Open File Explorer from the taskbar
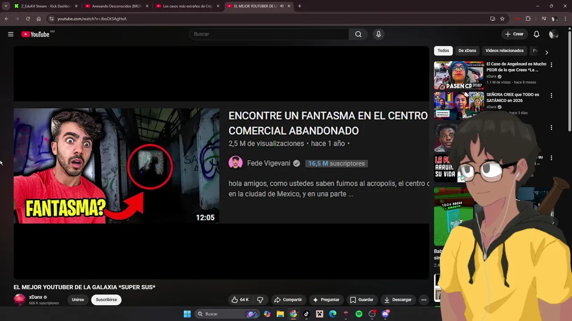The height and width of the screenshot is (321, 572). [280, 314]
